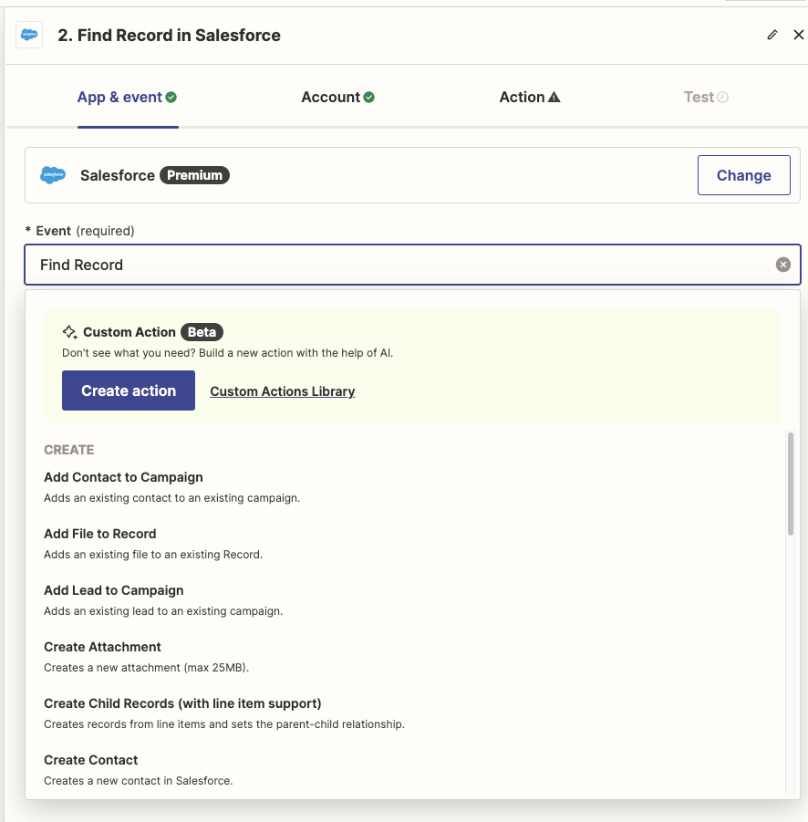Click the green check beside Account
The image size is (808, 822).
[369, 98]
